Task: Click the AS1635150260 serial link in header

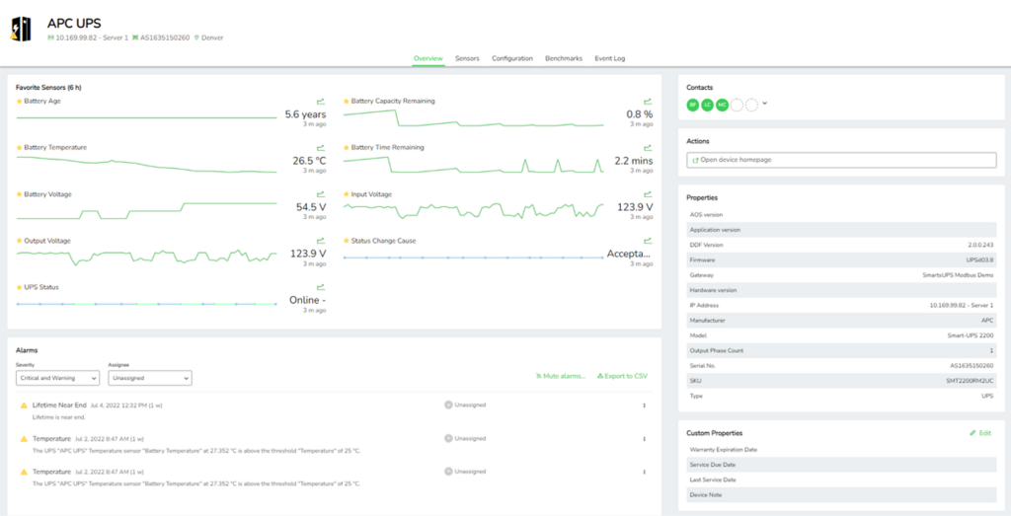Action: [x=161, y=38]
